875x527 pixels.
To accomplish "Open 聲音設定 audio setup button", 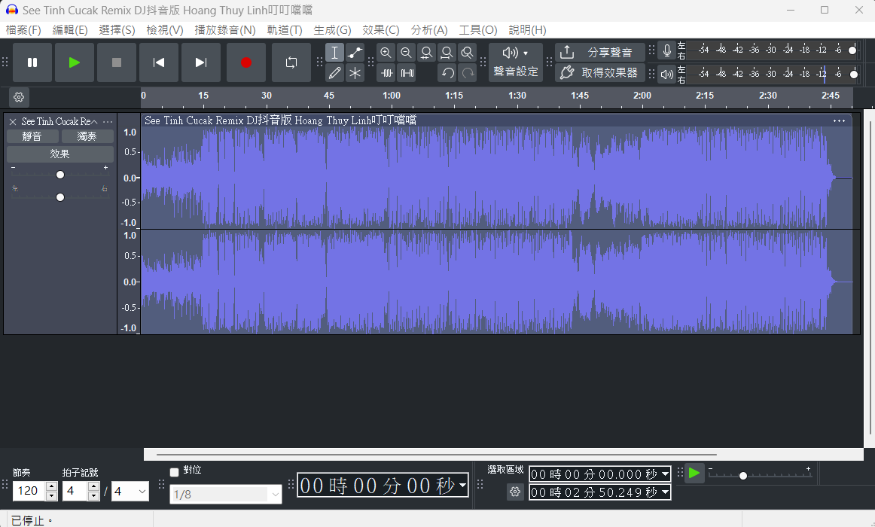I will tap(516, 62).
